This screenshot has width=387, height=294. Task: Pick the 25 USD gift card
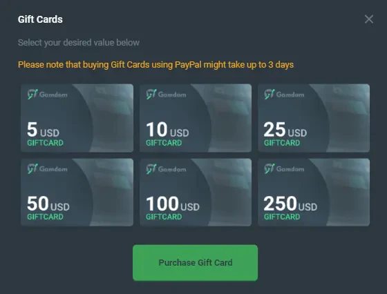(x=314, y=118)
